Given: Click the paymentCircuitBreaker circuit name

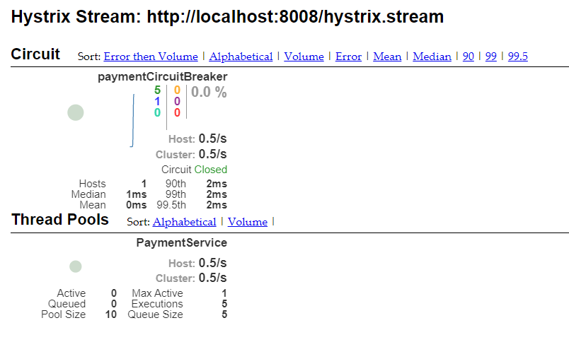Looking at the screenshot, I should (x=162, y=77).
